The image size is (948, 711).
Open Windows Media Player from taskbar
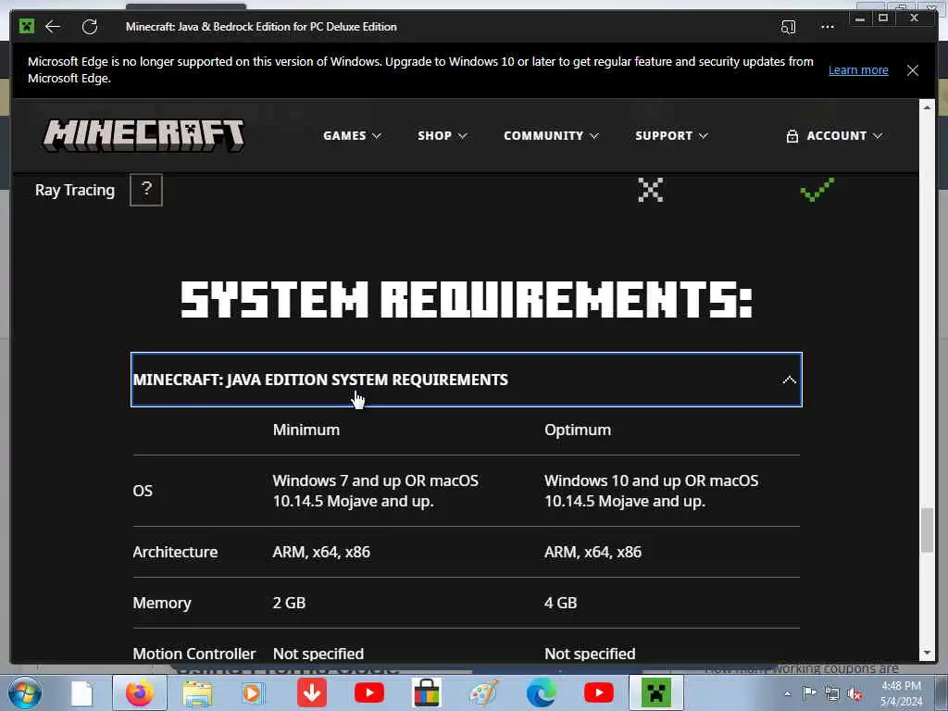[253, 693]
